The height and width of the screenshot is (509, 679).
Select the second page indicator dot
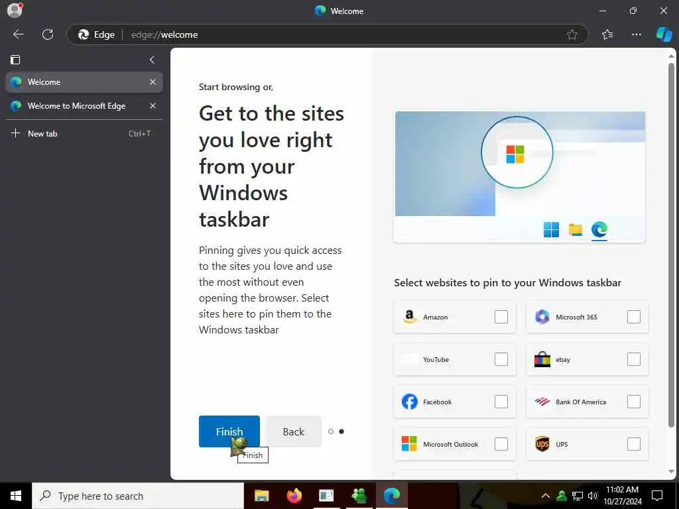click(341, 431)
